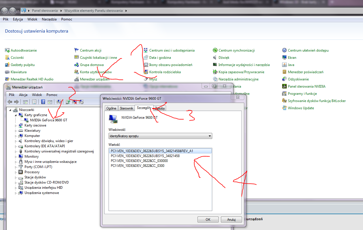
Task: Click the blue Help icon in Device Manager
Action: tap(43, 102)
